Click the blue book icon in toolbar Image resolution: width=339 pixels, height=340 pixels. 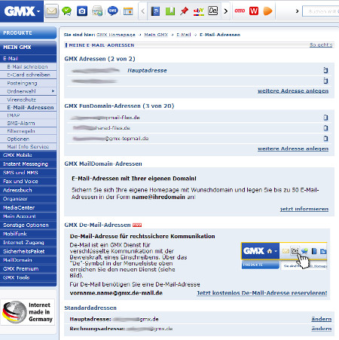(x=155, y=11)
